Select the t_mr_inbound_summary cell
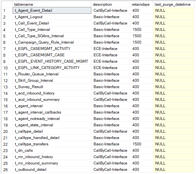 [52, 163]
